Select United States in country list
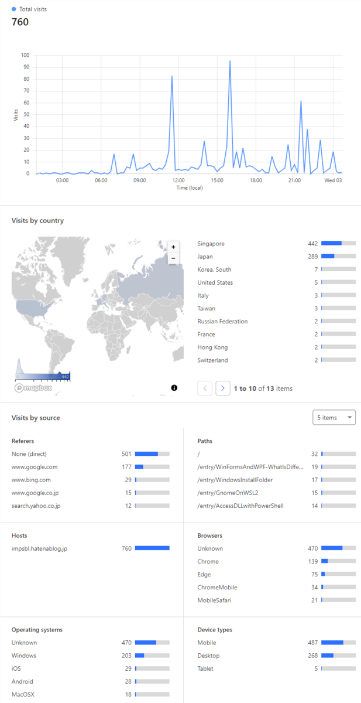 coord(277,282)
